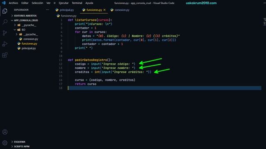The width and height of the screenshot is (266, 149).
Task: Click the 'def listarCursos(cursos):' line
Action: (x=90, y=20)
